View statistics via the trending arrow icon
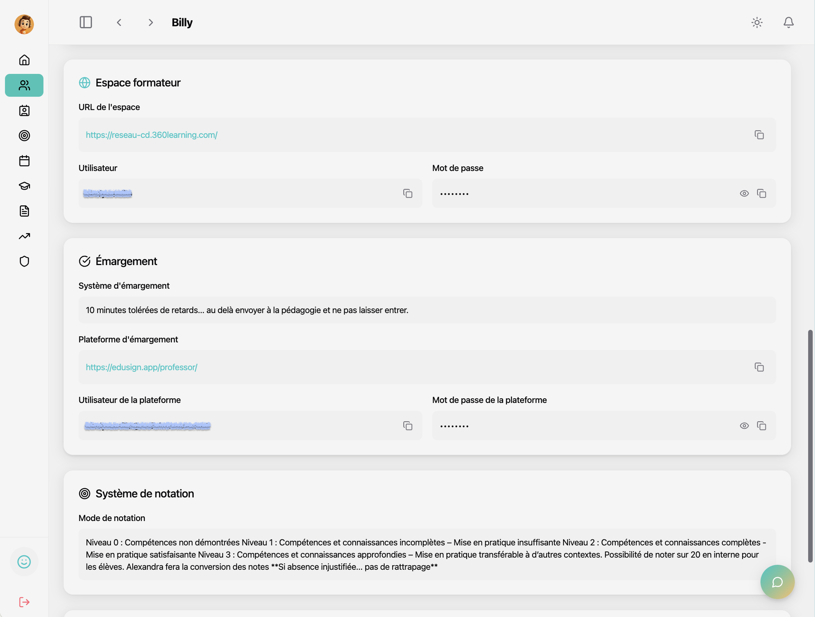The image size is (815, 617). click(x=24, y=236)
